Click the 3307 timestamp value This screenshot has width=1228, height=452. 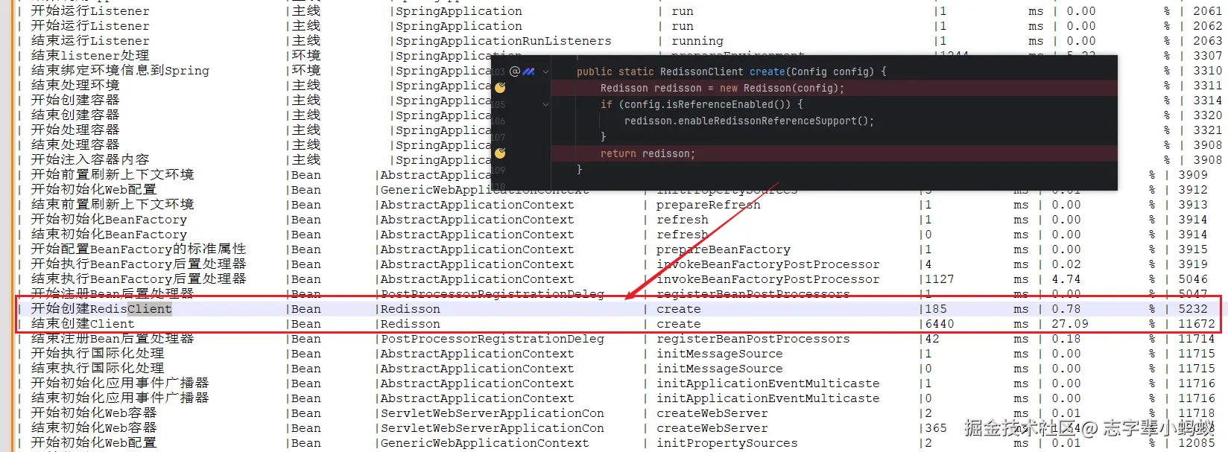point(1207,55)
